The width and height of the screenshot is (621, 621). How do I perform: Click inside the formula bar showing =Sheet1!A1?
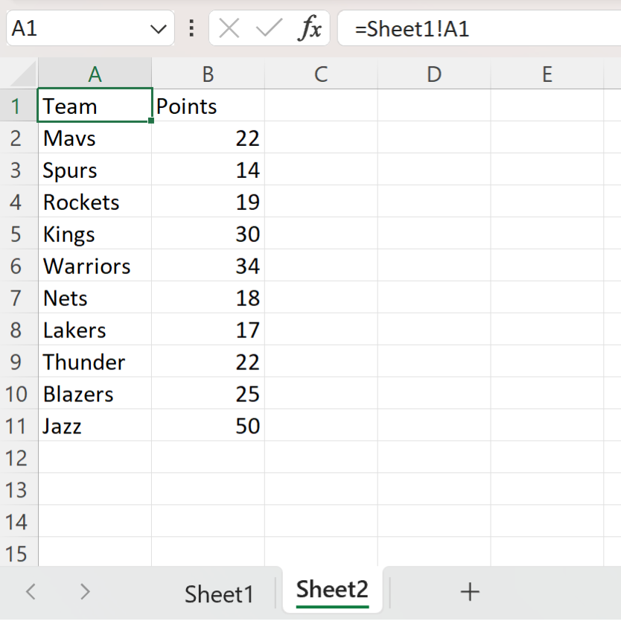click(477, 28)
